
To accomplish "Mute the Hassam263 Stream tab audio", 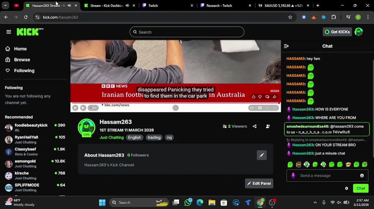I will [x=69, y=6].
